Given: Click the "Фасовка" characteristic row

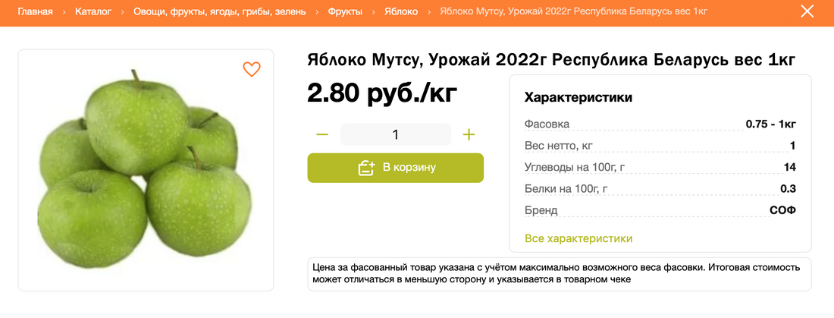Looking at the screenshot, I should pos(660,124).
